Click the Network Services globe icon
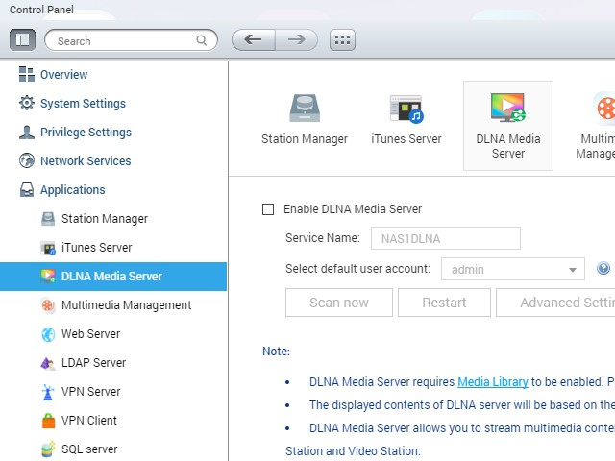 [x=27, y=160]
